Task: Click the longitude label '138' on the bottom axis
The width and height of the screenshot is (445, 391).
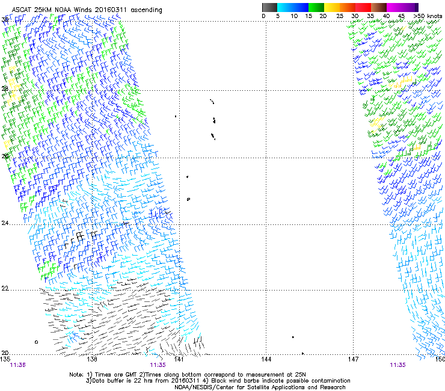Action: pyautogui.click(x=92, y=360)
